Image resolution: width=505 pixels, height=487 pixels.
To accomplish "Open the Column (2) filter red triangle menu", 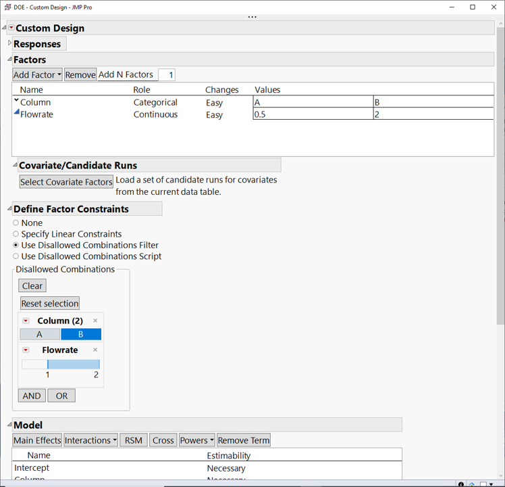I will pos(26,321).
